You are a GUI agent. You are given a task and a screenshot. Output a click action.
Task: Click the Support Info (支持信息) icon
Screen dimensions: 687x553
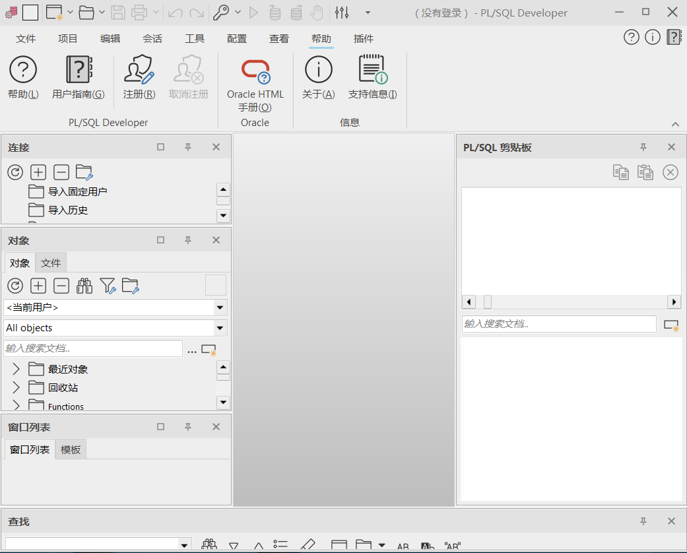[373, 69]
